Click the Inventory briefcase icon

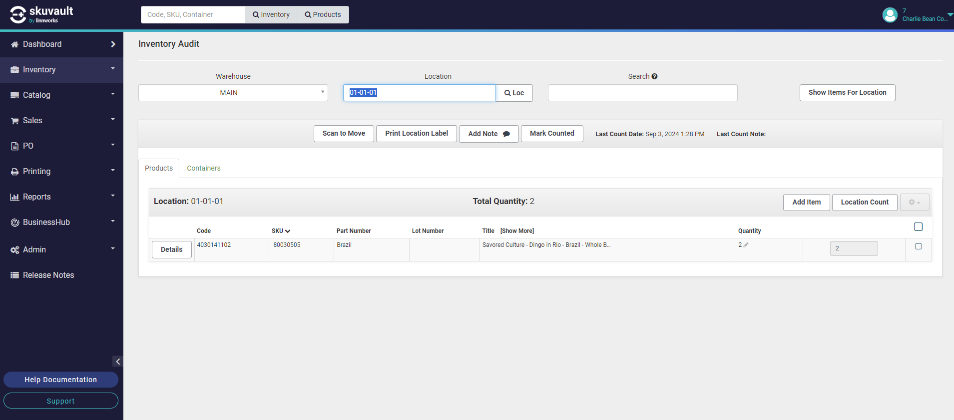[14, 70]
